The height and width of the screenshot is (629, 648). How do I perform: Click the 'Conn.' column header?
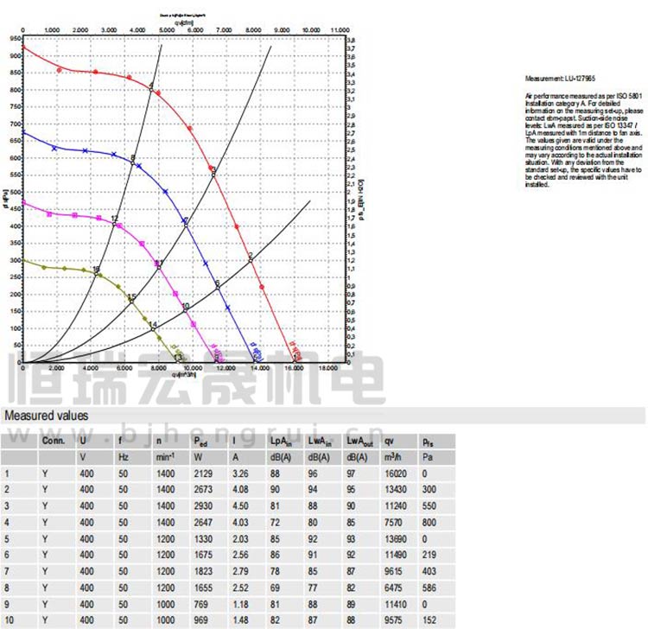54,440
